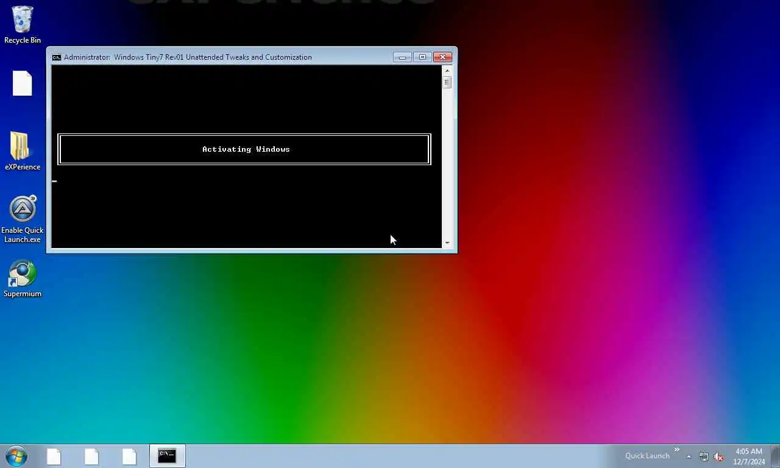The height and width of the screenshot is (468, 780).
Task: Select the unnamed blank file on desktop
Action: 23,83
